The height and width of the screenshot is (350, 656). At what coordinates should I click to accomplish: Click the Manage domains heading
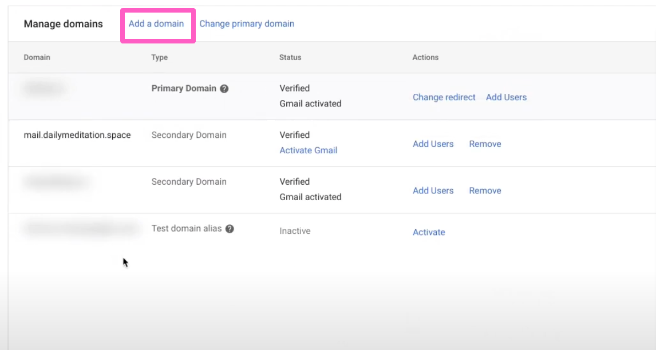click(63, 24)
